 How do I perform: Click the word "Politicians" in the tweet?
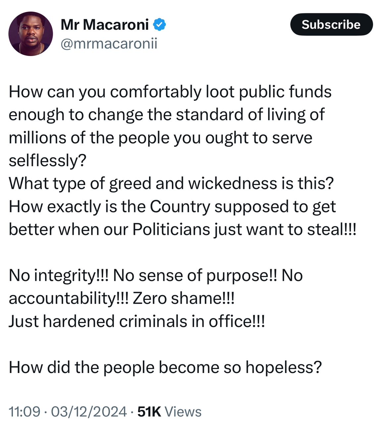[171, 229]
